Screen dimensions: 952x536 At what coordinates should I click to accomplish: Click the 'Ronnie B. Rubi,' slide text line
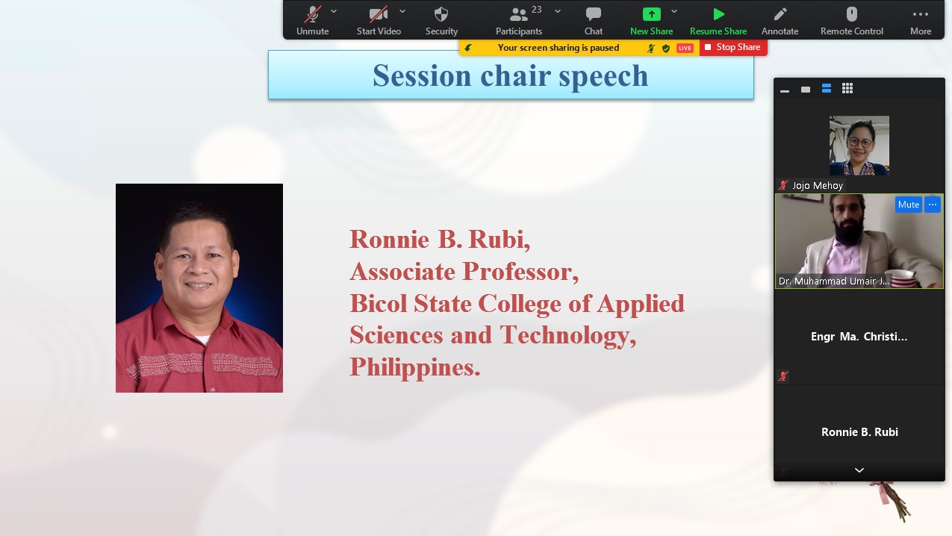441,239
